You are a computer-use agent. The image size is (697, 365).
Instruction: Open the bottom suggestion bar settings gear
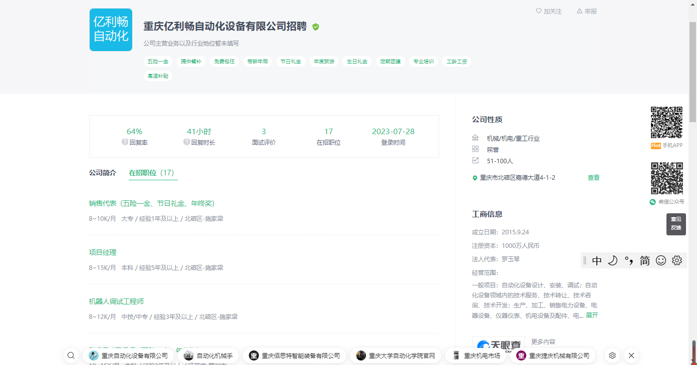[612, 355]
